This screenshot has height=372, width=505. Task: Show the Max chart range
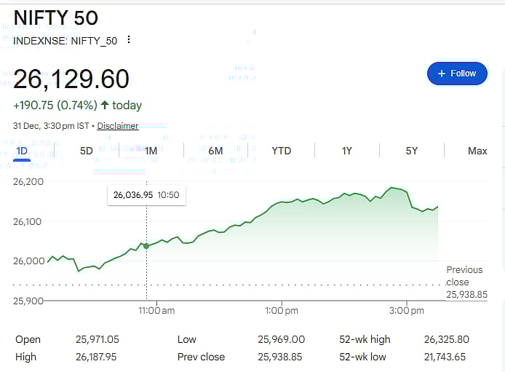pos(477,151)
